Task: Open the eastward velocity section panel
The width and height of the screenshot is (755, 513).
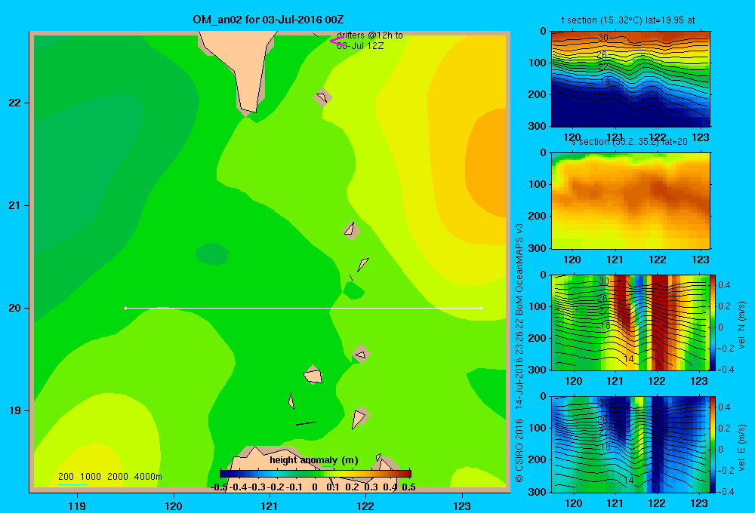Action: click(630, 444)
